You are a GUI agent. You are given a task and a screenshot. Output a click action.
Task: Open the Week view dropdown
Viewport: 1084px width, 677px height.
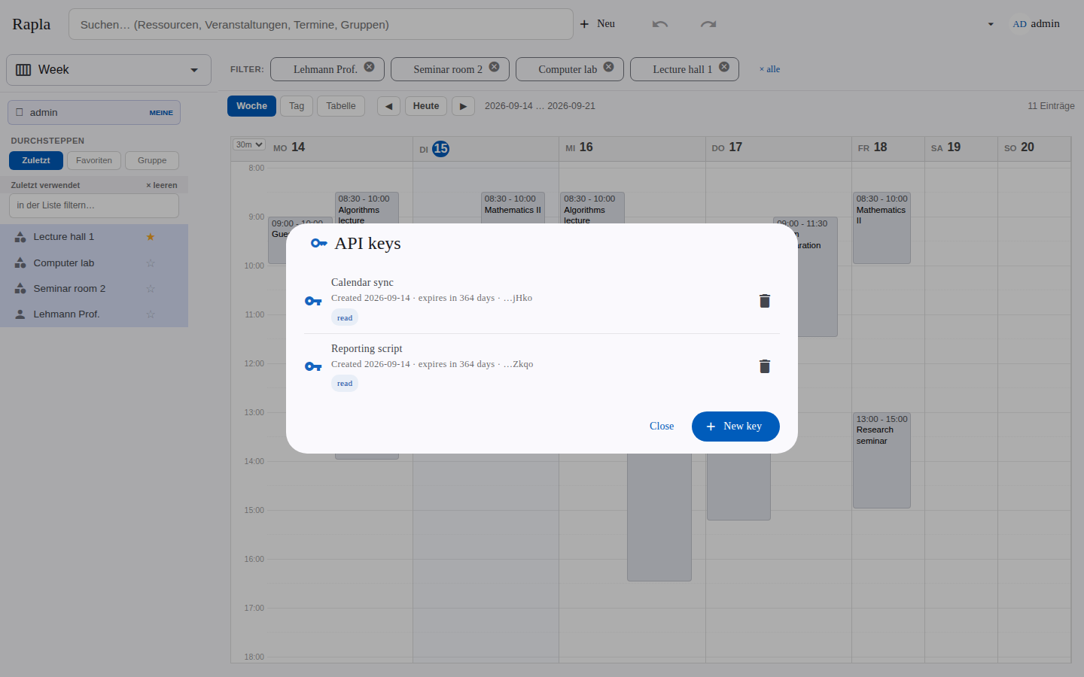[x=108, y=70]
